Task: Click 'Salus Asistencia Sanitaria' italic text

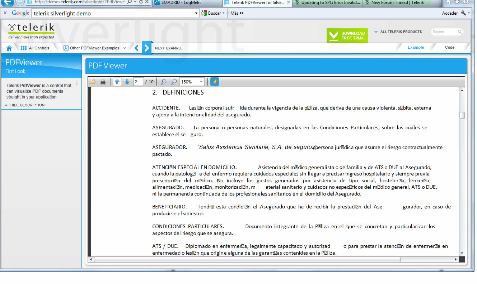Action: (x=234, y=147)
